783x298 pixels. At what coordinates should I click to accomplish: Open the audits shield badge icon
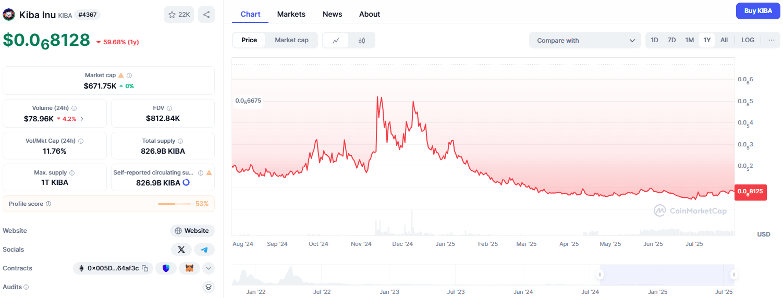tap(209, 287)
